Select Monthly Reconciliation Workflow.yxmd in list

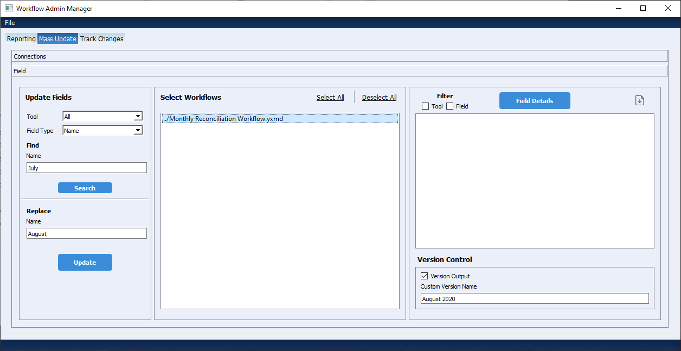[280, 119]
